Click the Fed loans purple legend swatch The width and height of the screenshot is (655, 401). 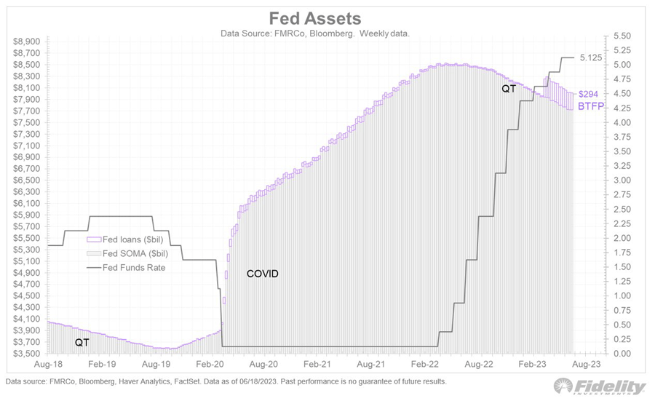[94, 239]
